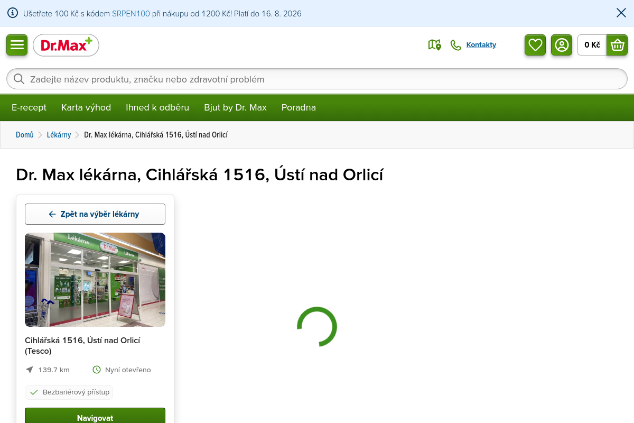
Task: Go to Domů breadcrumb
Action: (x=25, y=135)
